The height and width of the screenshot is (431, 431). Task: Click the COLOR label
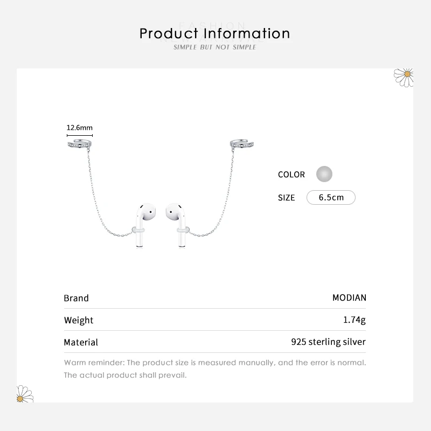click(291, 175)
